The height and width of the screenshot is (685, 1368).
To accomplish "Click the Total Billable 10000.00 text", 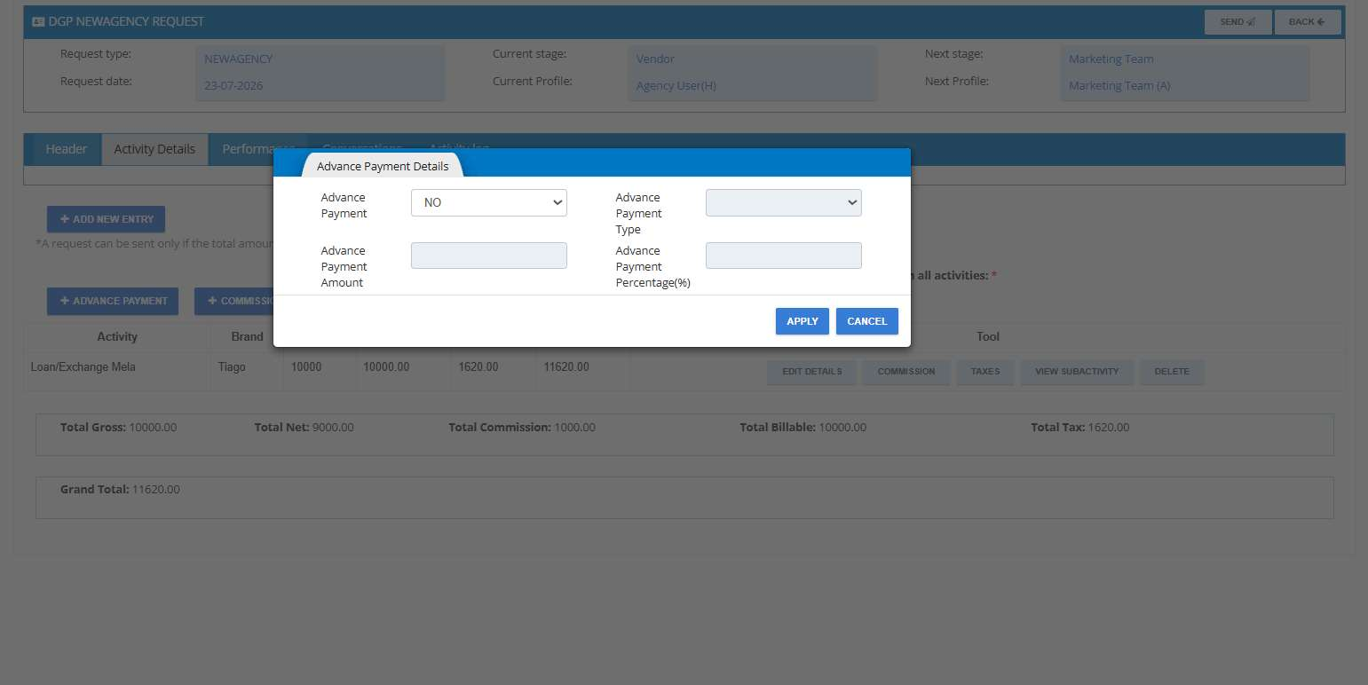I will 803,428.
